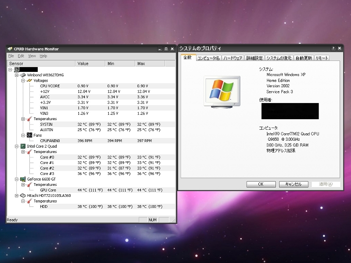
Task: Collapse the GeForce 6600 GT node
Action: [17, 179]
